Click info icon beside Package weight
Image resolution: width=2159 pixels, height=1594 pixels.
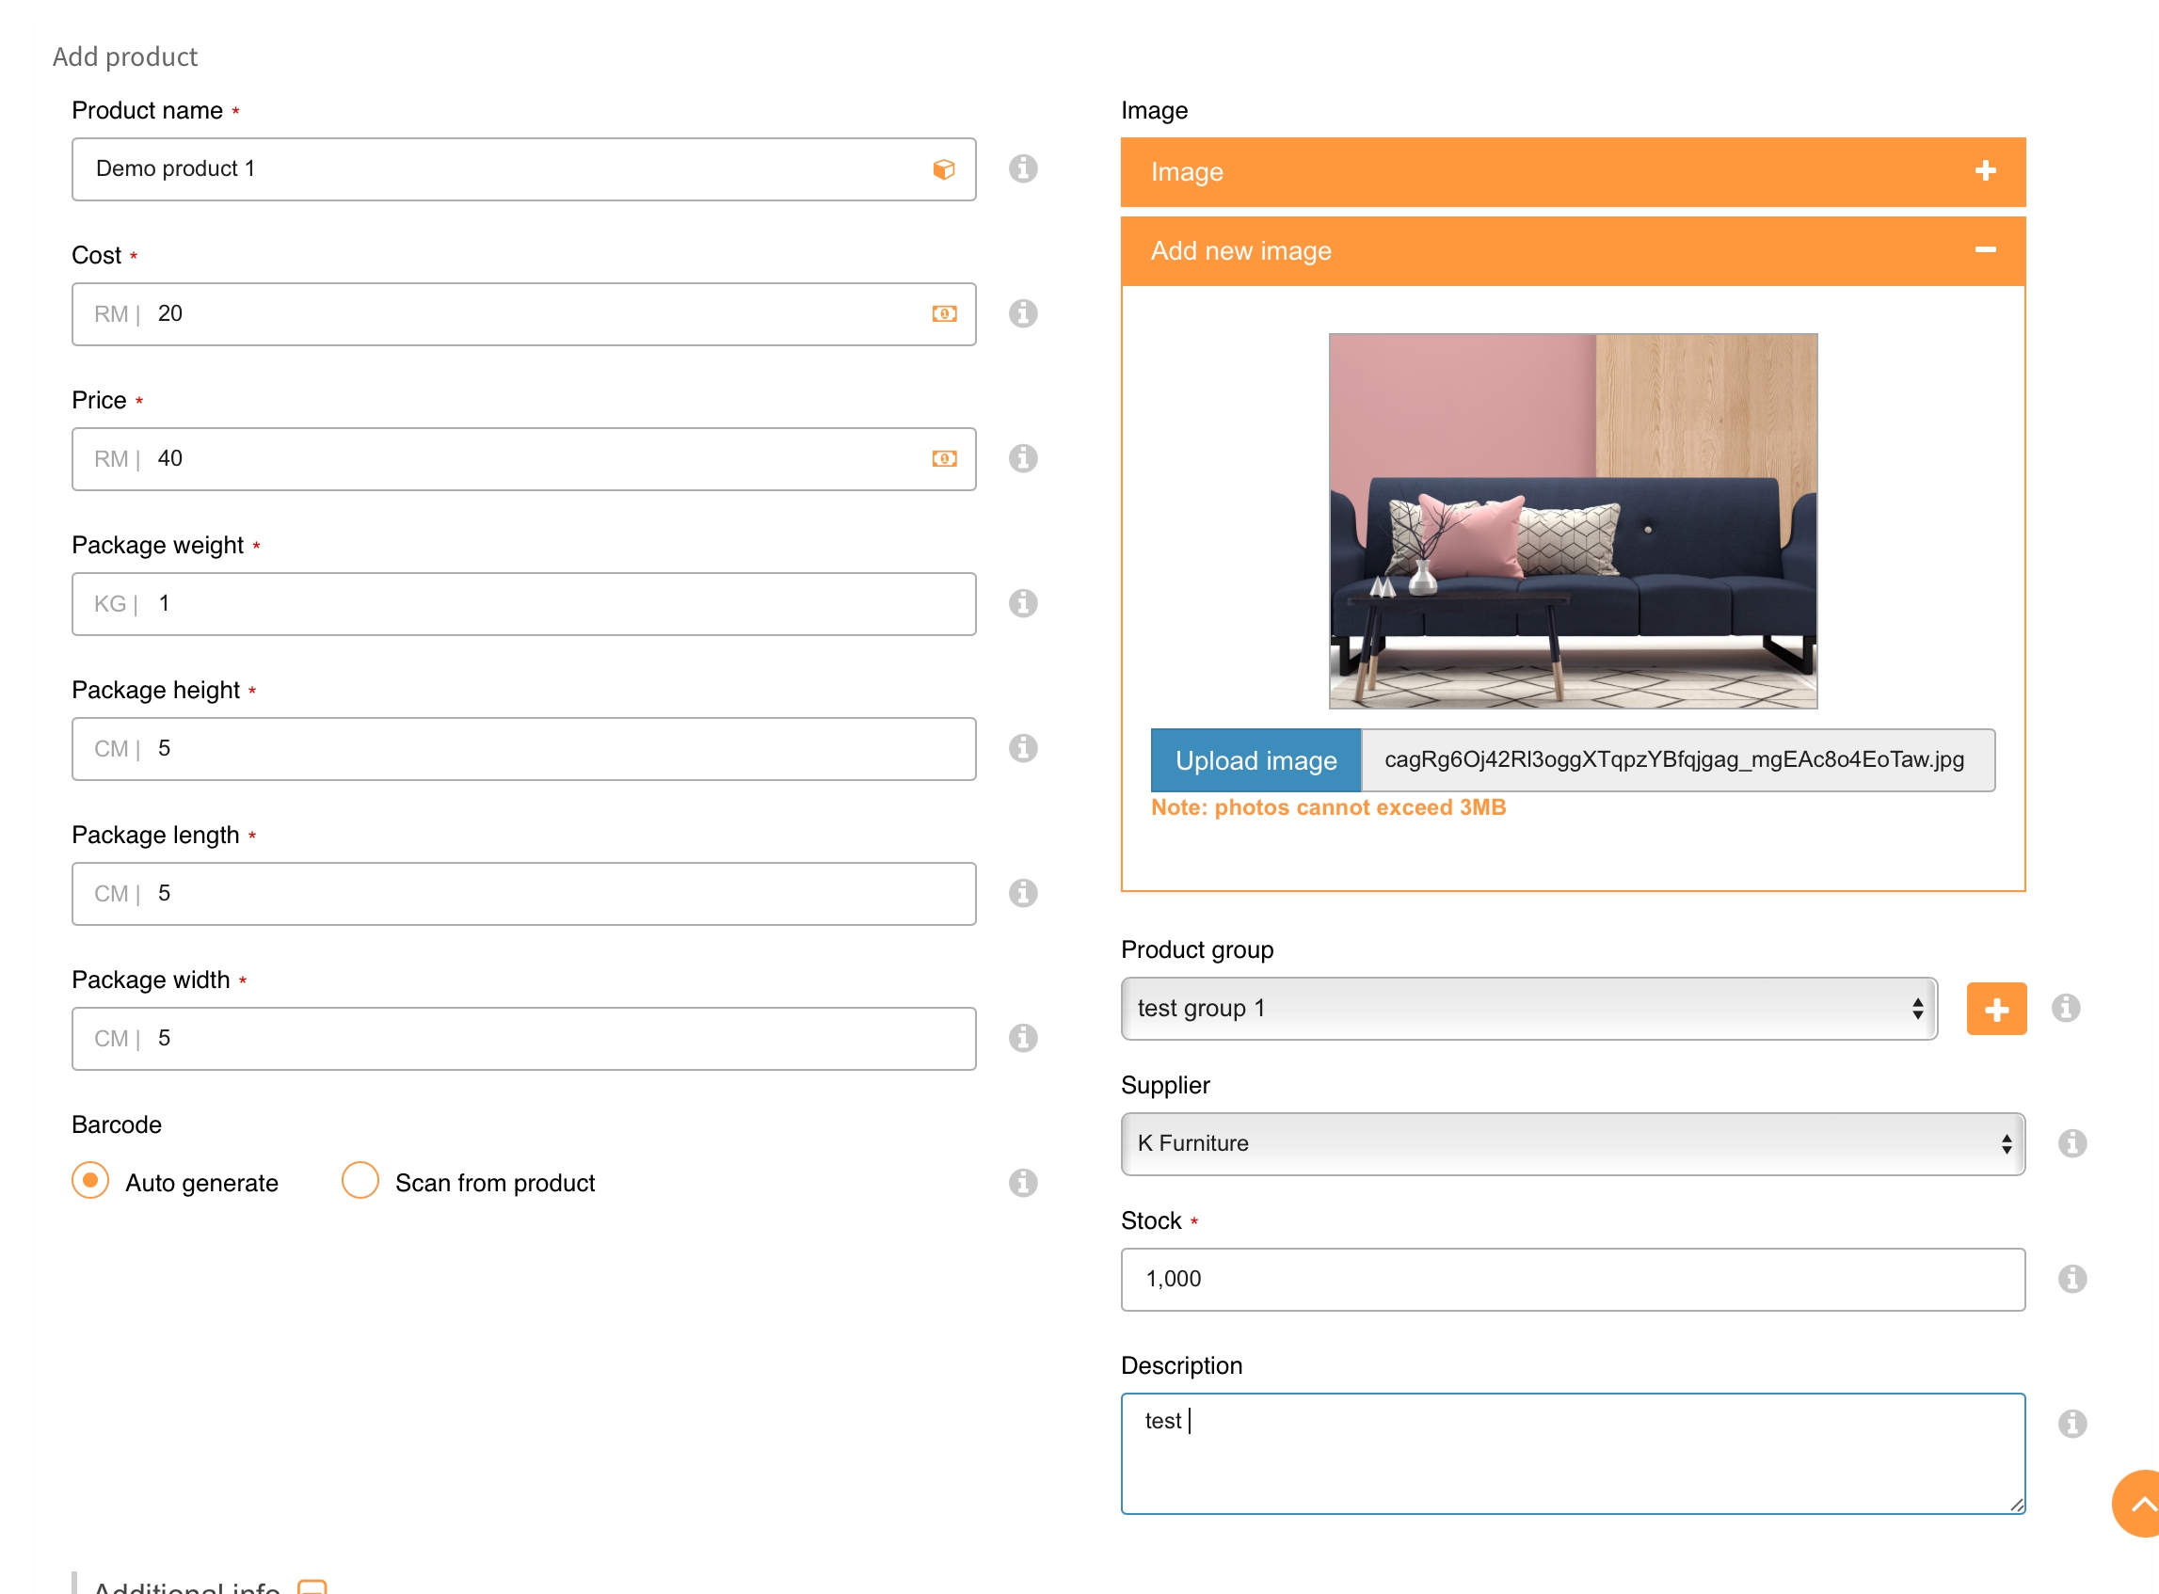[1022, 603]
